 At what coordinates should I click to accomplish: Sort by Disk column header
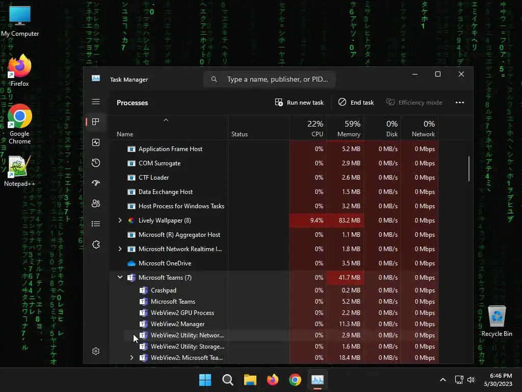[x=382, y=128]
